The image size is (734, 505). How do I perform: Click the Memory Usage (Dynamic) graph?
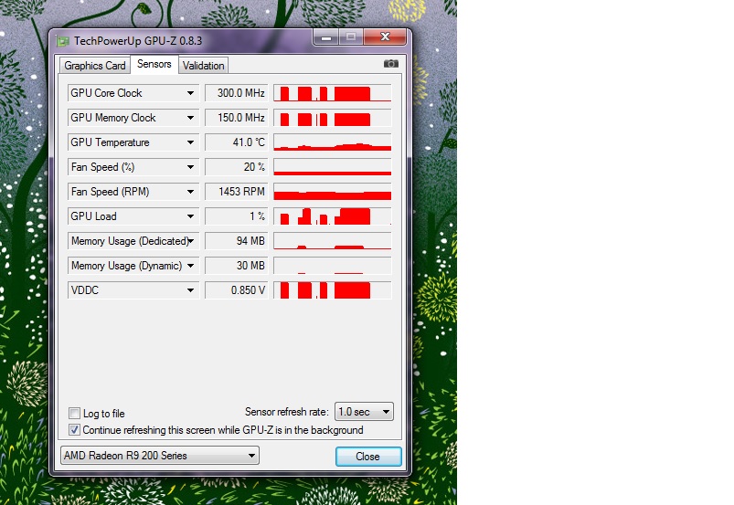pos(333,266)
